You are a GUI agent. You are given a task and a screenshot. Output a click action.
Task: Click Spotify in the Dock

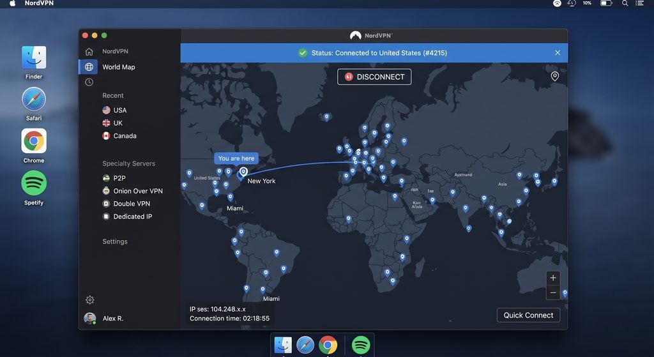pos(361,345)
